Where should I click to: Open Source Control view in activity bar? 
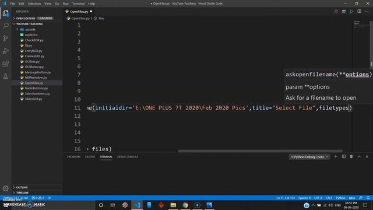tap(5, 38)
